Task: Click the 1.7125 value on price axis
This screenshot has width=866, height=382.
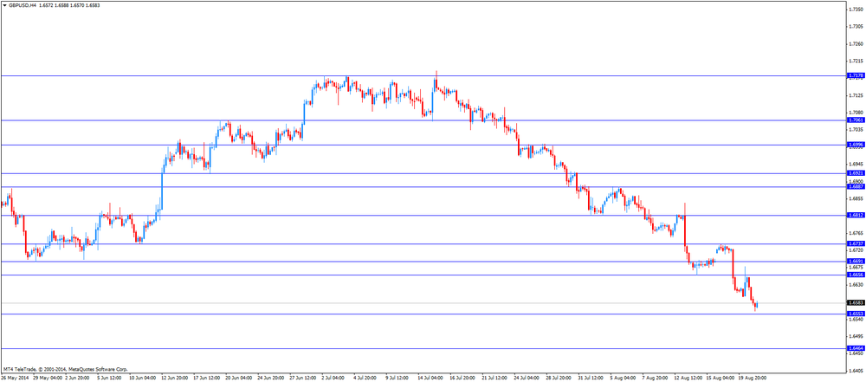Action: point(857,95)
